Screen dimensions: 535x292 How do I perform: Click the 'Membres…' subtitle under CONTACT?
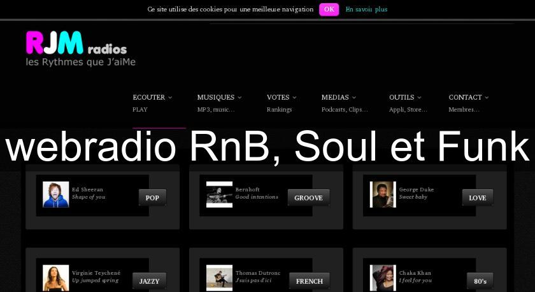[x=464, y=109]
